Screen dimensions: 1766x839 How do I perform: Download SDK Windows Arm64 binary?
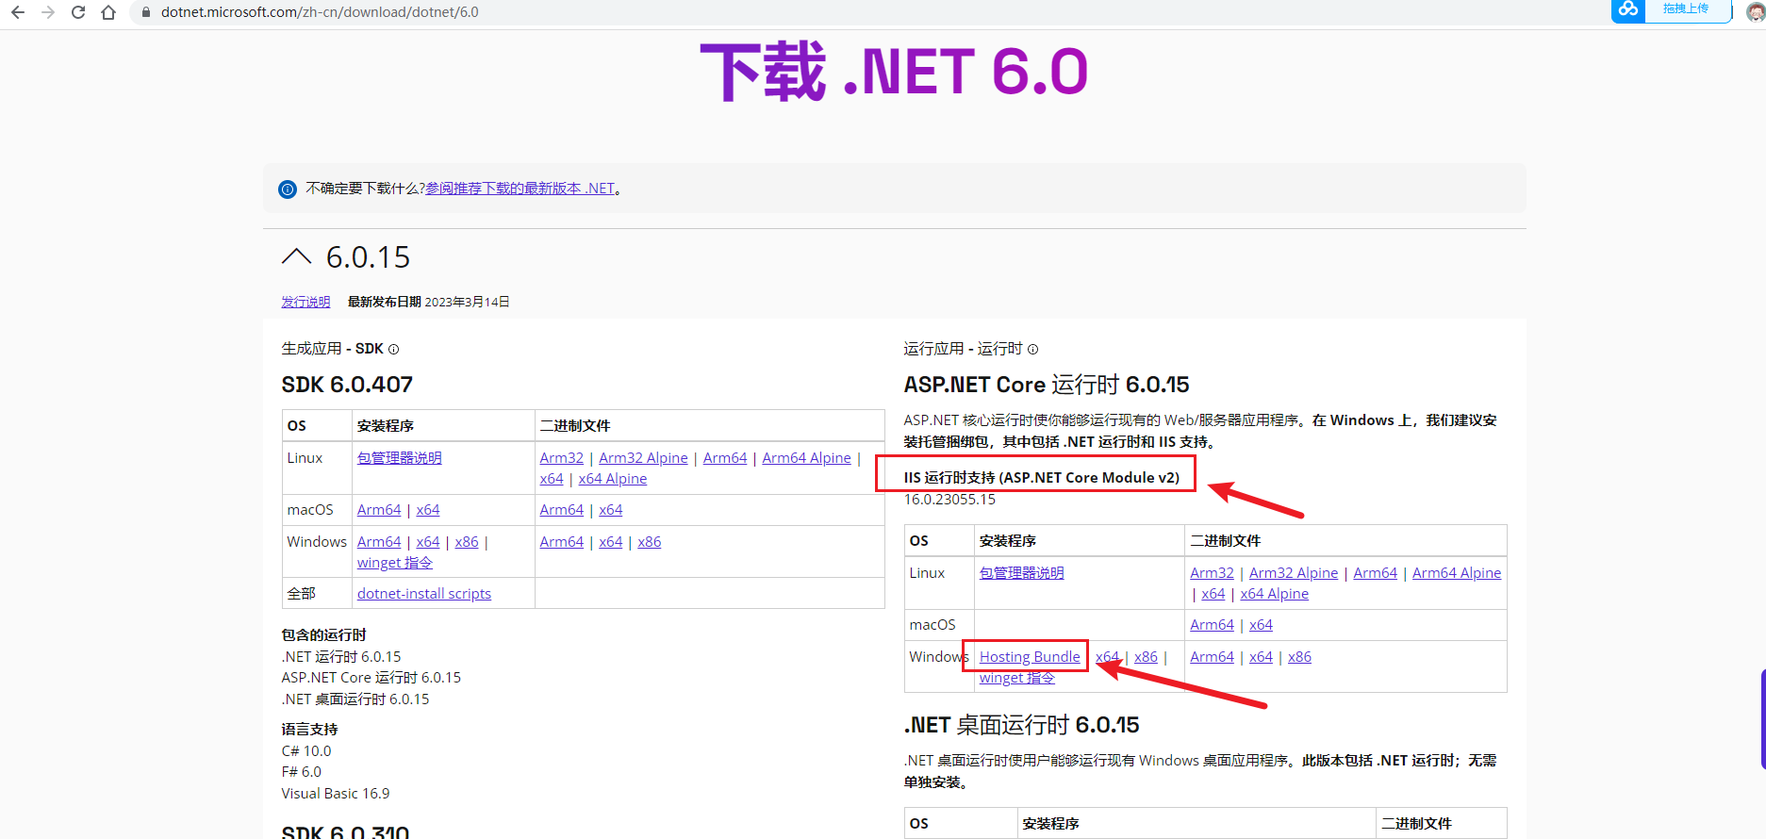pos(562,542)
